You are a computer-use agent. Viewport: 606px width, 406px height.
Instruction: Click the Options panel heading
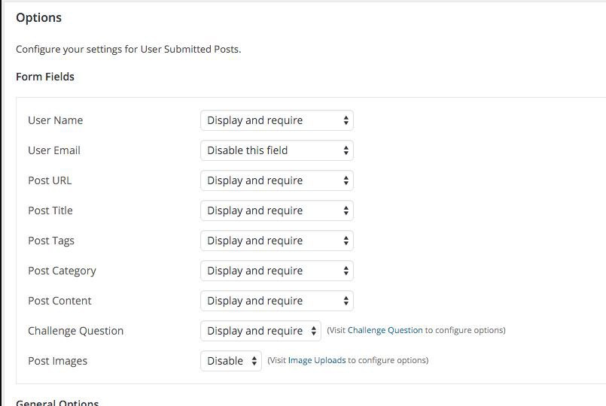(x=38, y=18)
